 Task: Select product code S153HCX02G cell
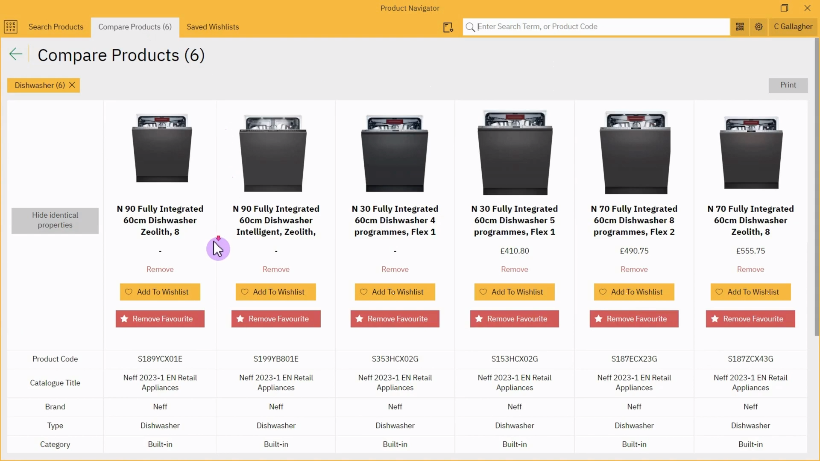pos(515,359)
